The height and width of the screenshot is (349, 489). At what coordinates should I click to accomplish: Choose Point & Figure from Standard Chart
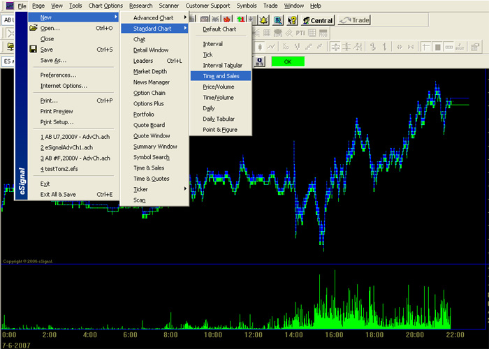point(219,130)
